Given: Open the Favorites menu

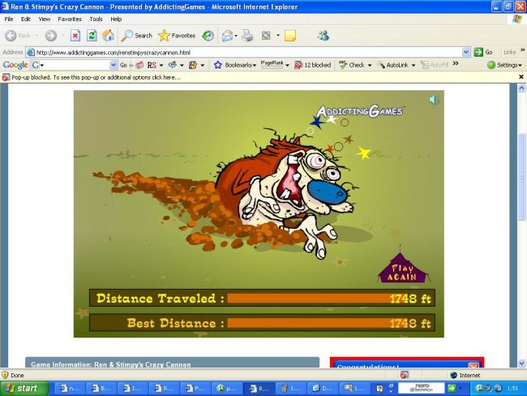Looking at the screenshot, I should (x=70, y=19).
